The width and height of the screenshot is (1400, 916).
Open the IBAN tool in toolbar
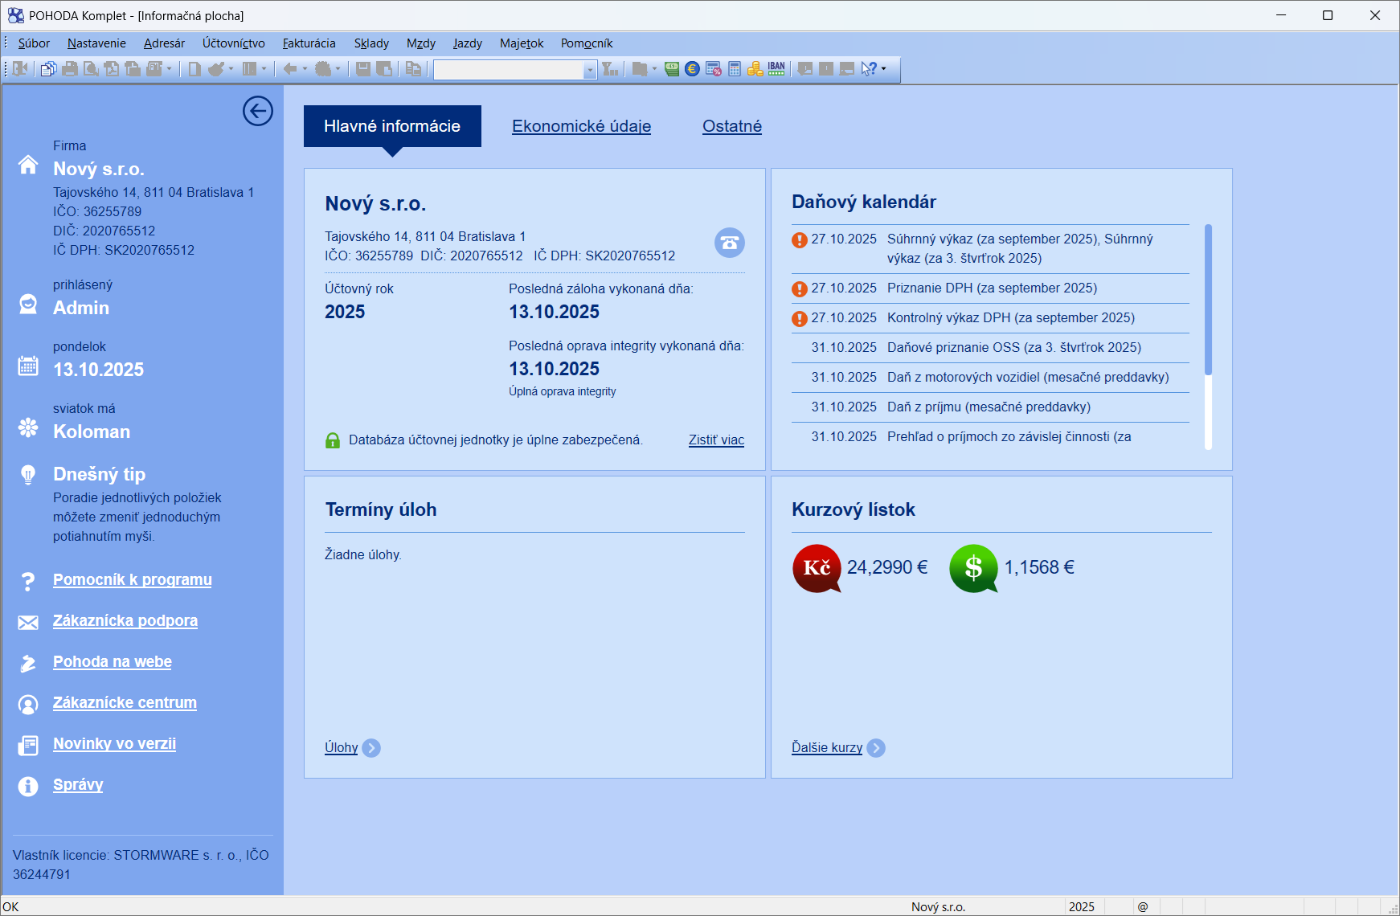tap(776, 69)
